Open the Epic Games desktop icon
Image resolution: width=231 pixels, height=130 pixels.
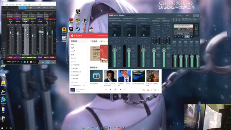pos(71,30)
